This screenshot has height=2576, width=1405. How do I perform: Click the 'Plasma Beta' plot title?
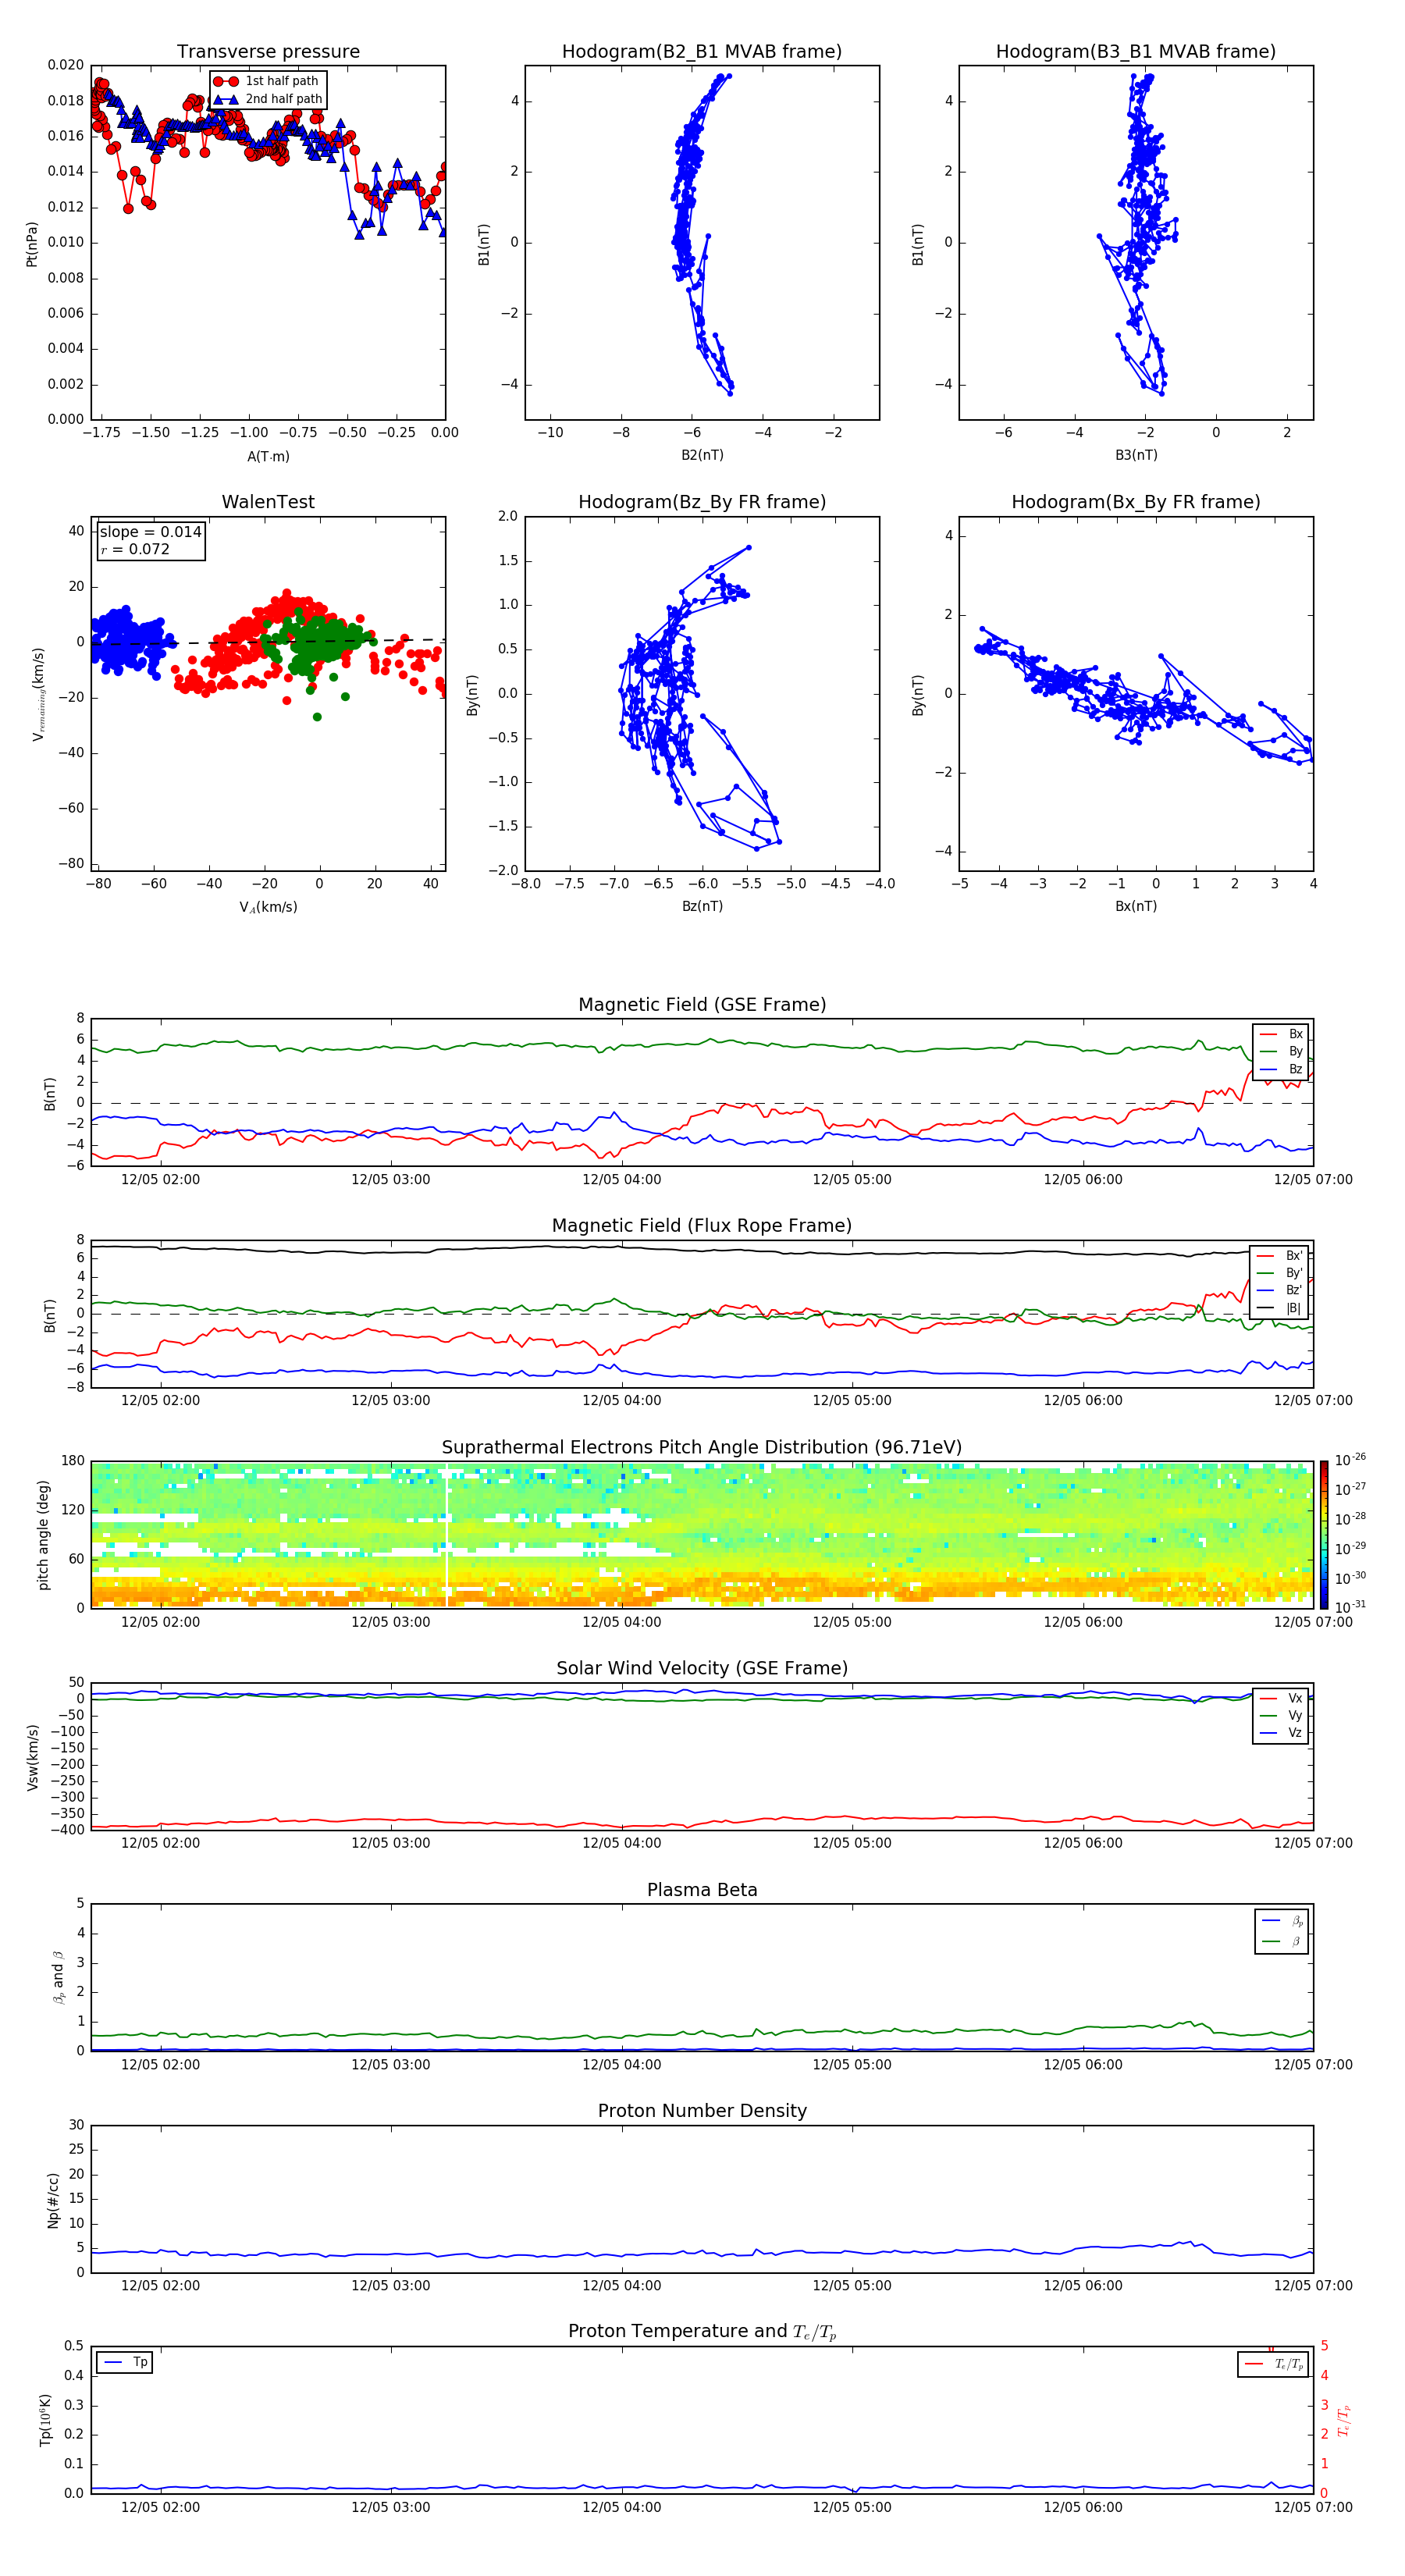(702, 1891)
